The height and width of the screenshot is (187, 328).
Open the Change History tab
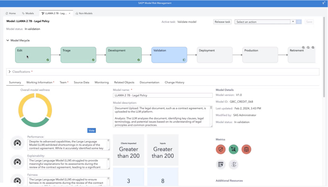click(175, 82)
